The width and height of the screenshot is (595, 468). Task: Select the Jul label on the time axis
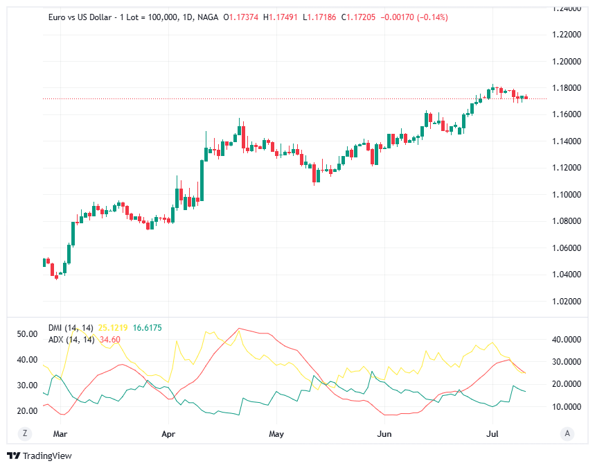coord(492,433)
